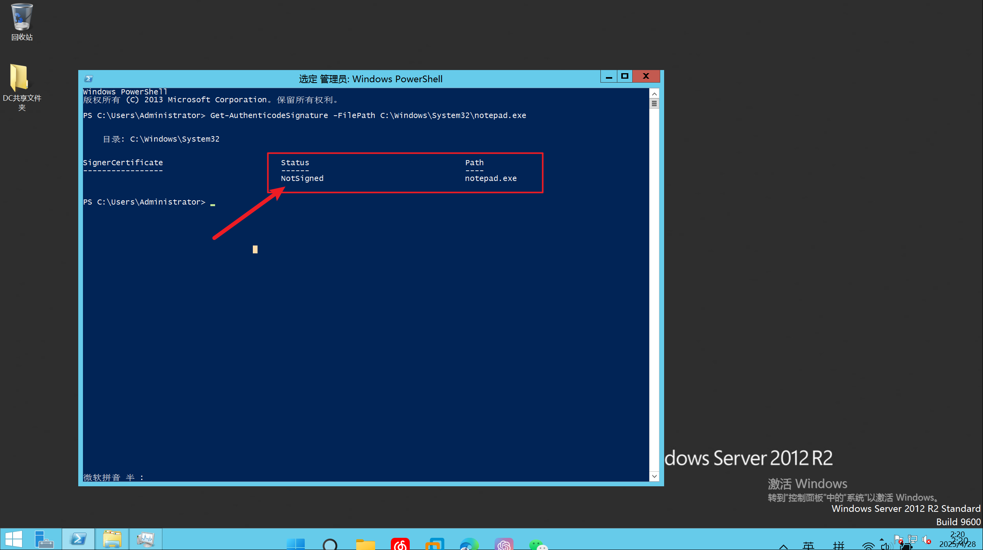Open the ChatGPT icon in lower taskbar
The width and height of the screenshot is (983, 550).
coord(504,544)
